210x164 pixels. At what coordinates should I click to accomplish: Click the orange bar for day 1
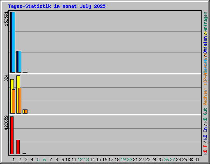(14, 101)
